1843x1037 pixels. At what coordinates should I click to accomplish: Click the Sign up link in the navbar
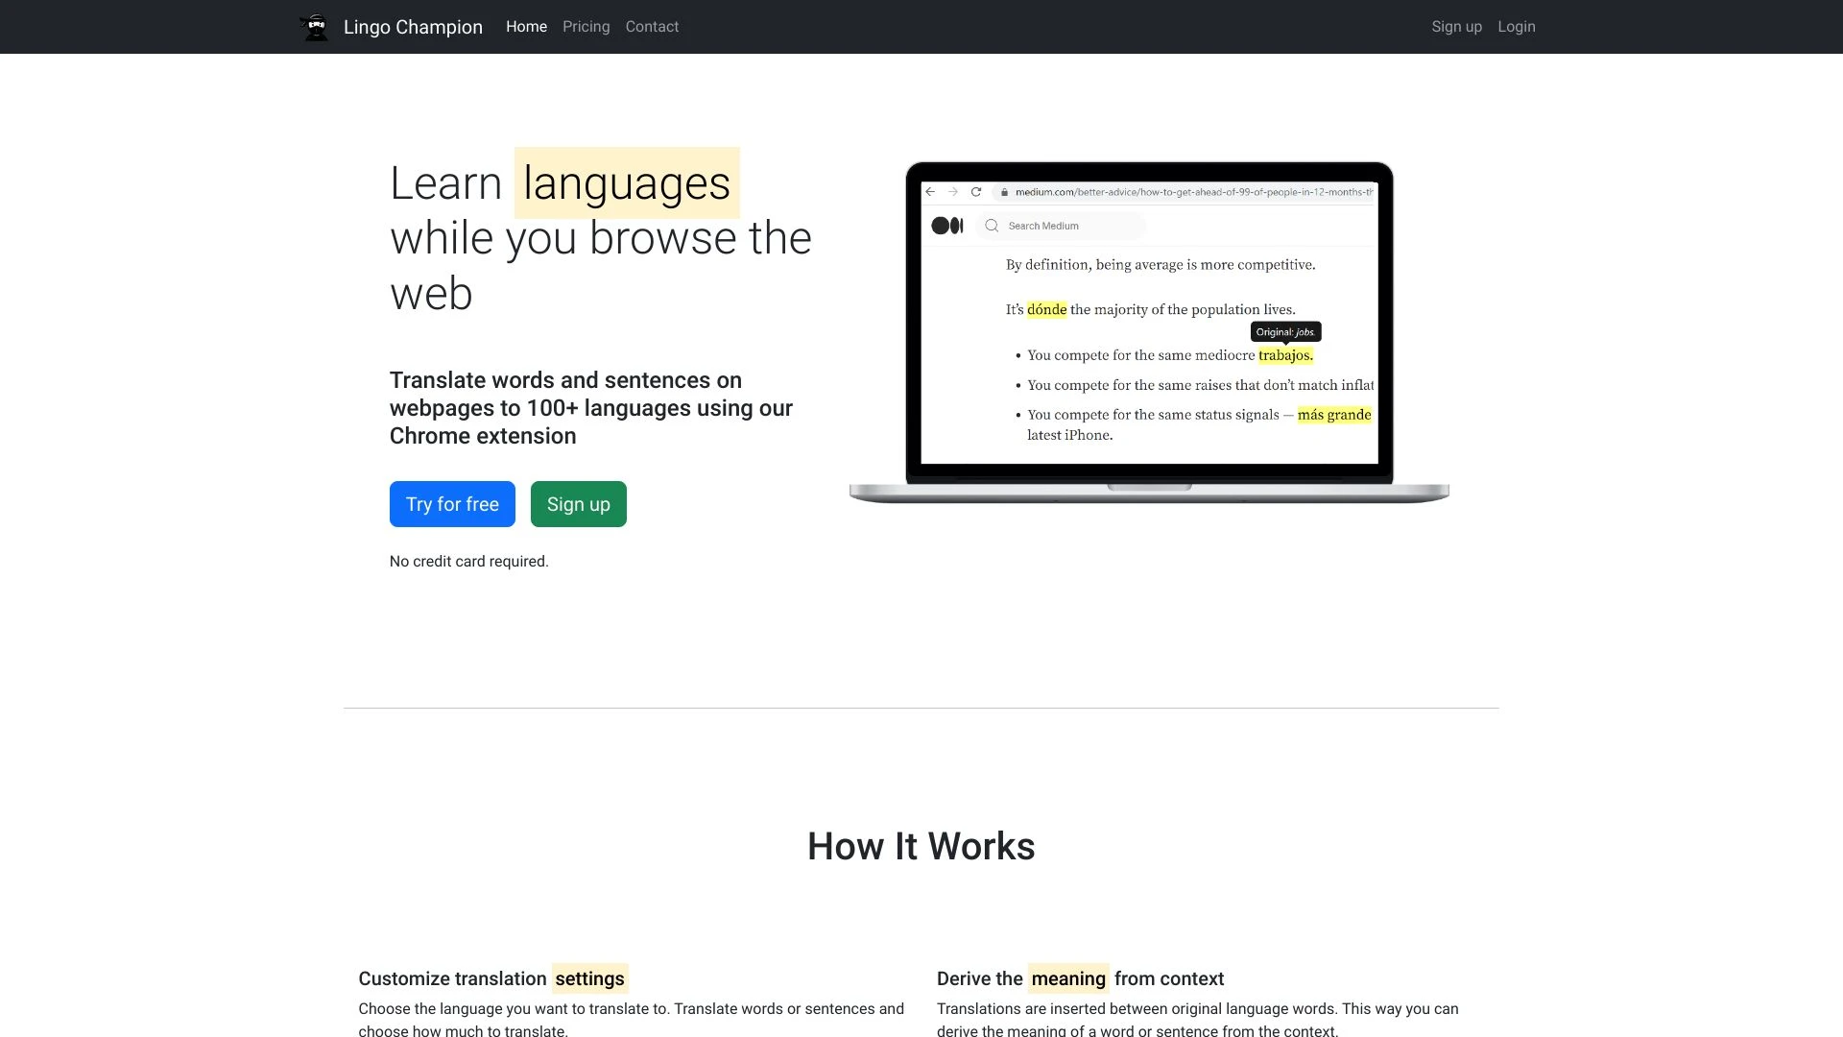click(x=1456, y=26)
